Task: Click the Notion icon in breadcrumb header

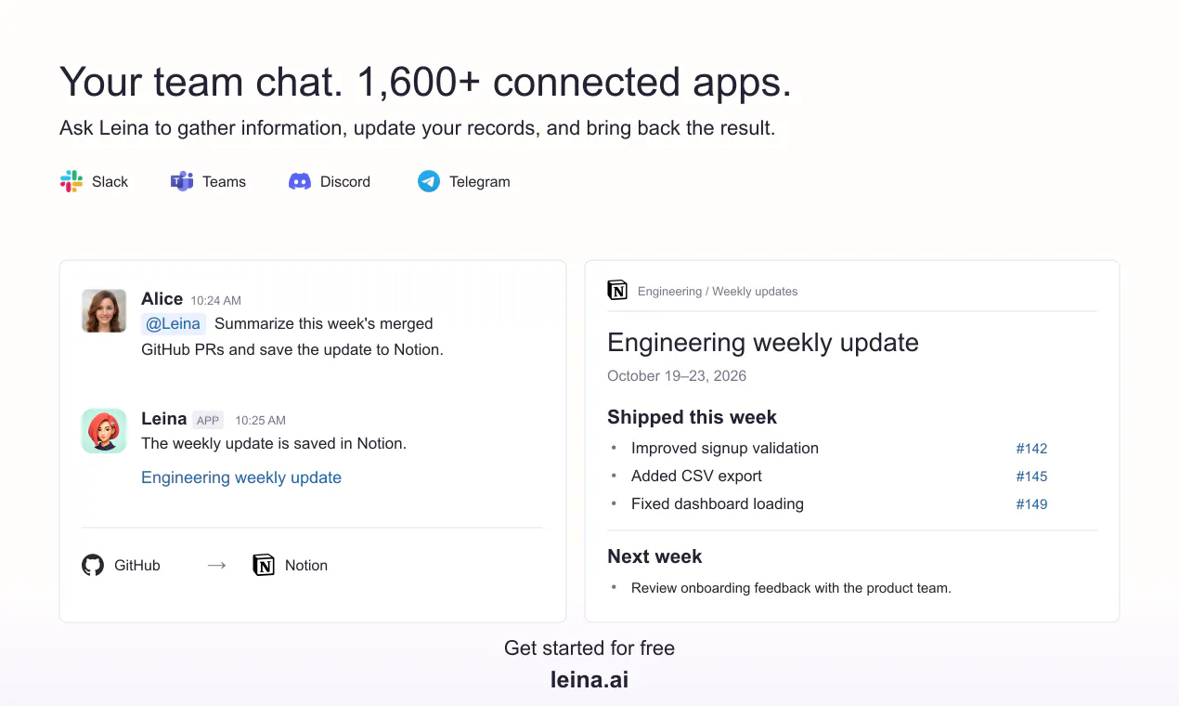Action: point(617,291)
